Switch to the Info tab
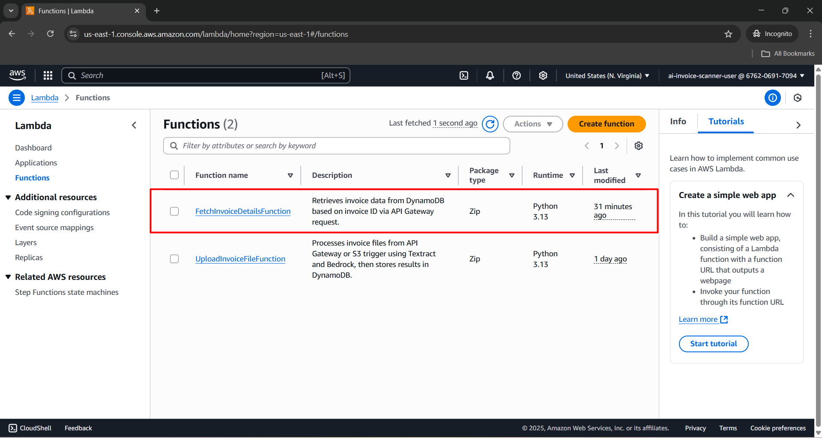Screen dimensions: 822x438 678,121
